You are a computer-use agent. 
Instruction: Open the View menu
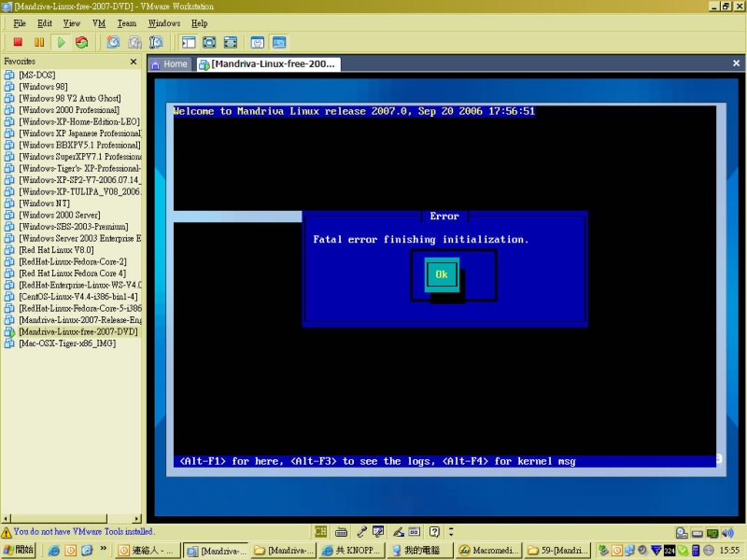click(x=72, y=23)
